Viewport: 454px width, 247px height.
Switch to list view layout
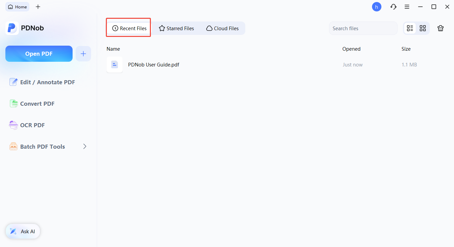pyautogui.click(x=410, y=29)
